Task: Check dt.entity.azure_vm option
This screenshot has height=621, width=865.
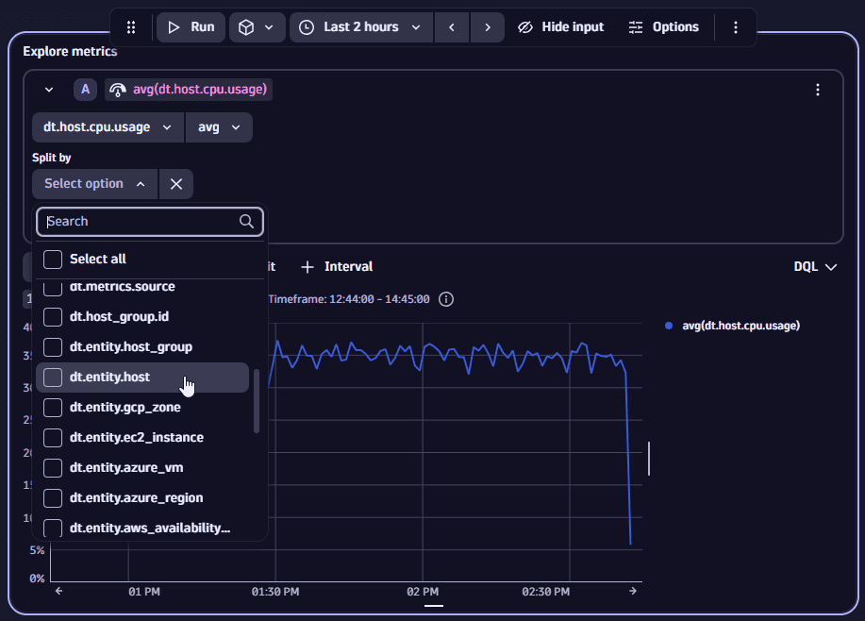Action: pyautogui.click(x=53, y=468)
